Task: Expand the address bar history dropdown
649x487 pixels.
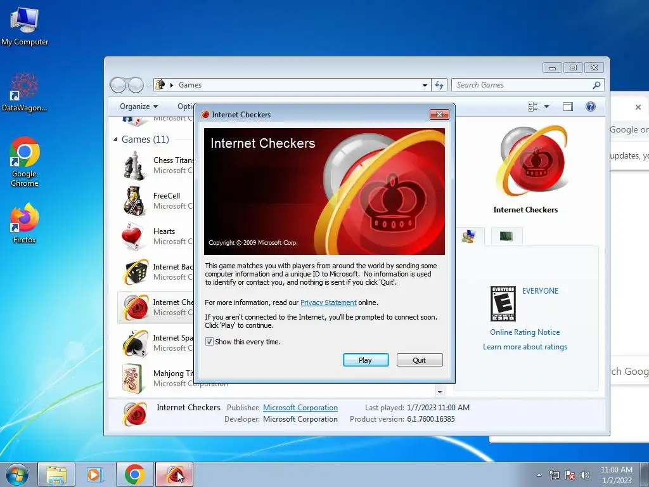Action: pyautogui.click(x=425, y=86)
